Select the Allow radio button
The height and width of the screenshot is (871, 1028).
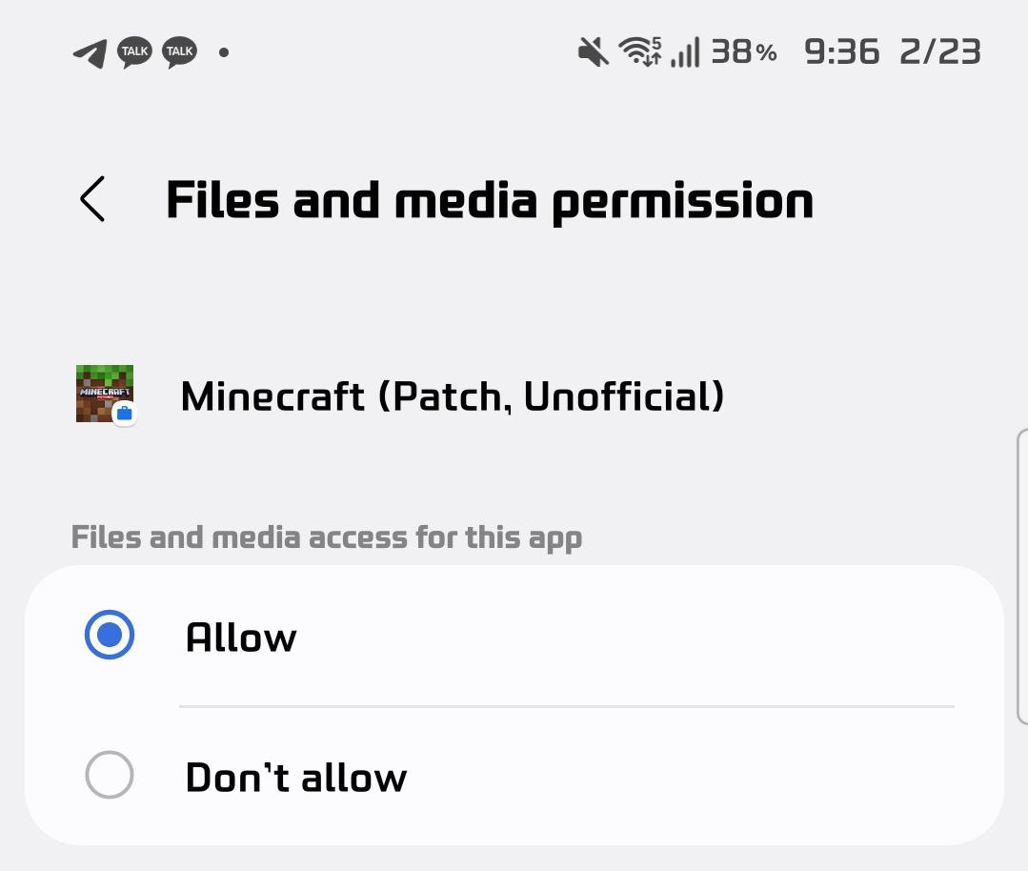tap(109, 636)
